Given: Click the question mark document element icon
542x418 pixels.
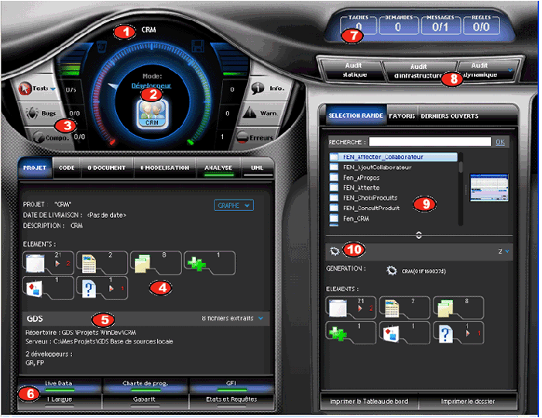Looking at the screenshot, I should click(91, 288).
